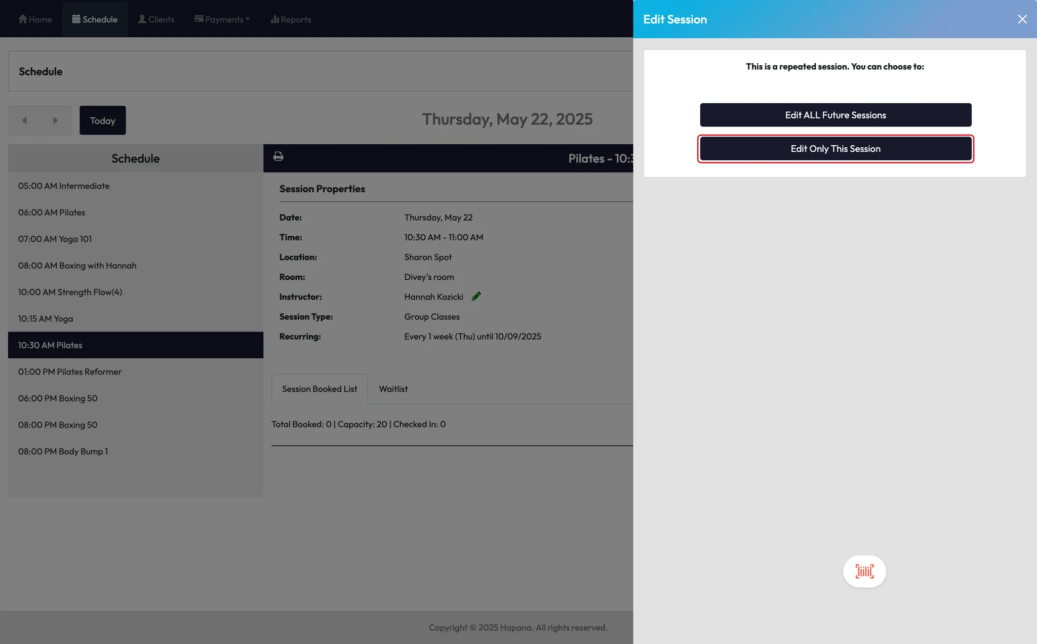
Task: Go to next day arrow
Action: pos(56,120)
